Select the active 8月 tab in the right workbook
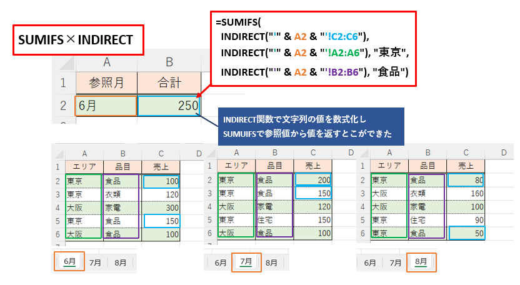Viewport: 520px width, 285px height. click(421, 262)
